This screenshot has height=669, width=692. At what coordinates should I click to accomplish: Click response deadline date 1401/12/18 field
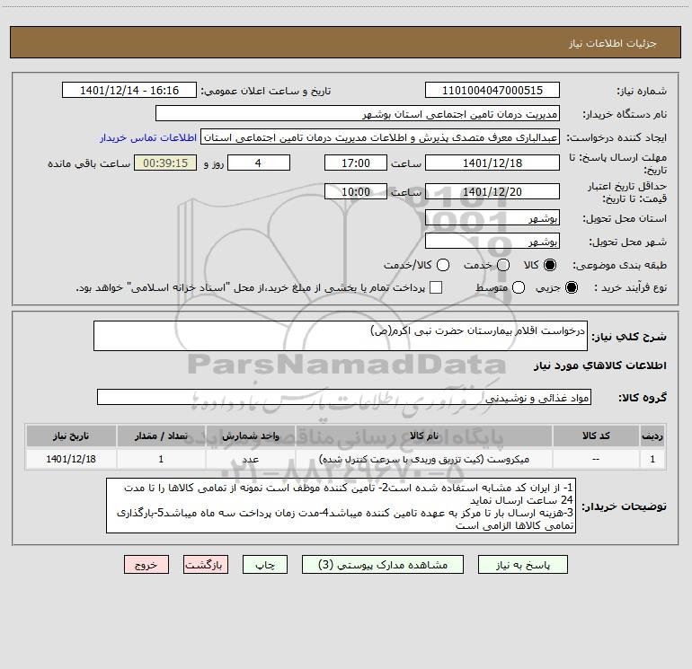(492, 163)
